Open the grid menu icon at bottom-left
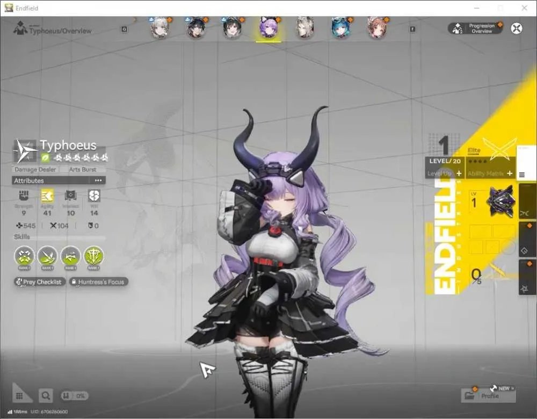This screenshot has height=419, width=537. [19, 396]
